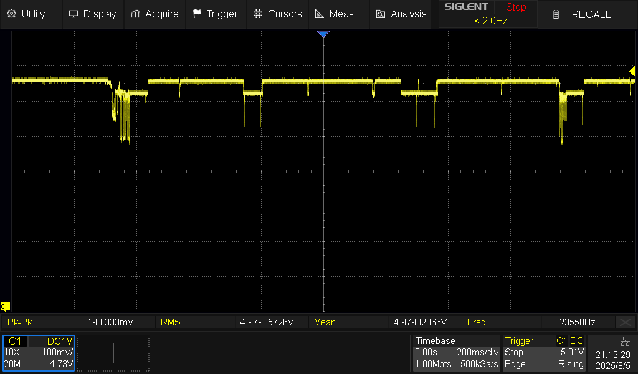Image resolution: width=638 pixels, height=374 pixels.
Task: Expand the Trigger C1 DC settings box
Action: [x=544, y=353]
